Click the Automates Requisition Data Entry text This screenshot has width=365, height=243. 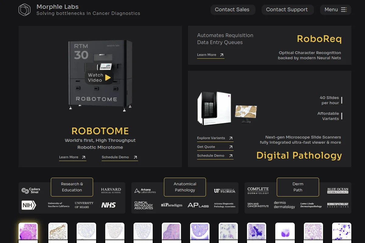225,39
